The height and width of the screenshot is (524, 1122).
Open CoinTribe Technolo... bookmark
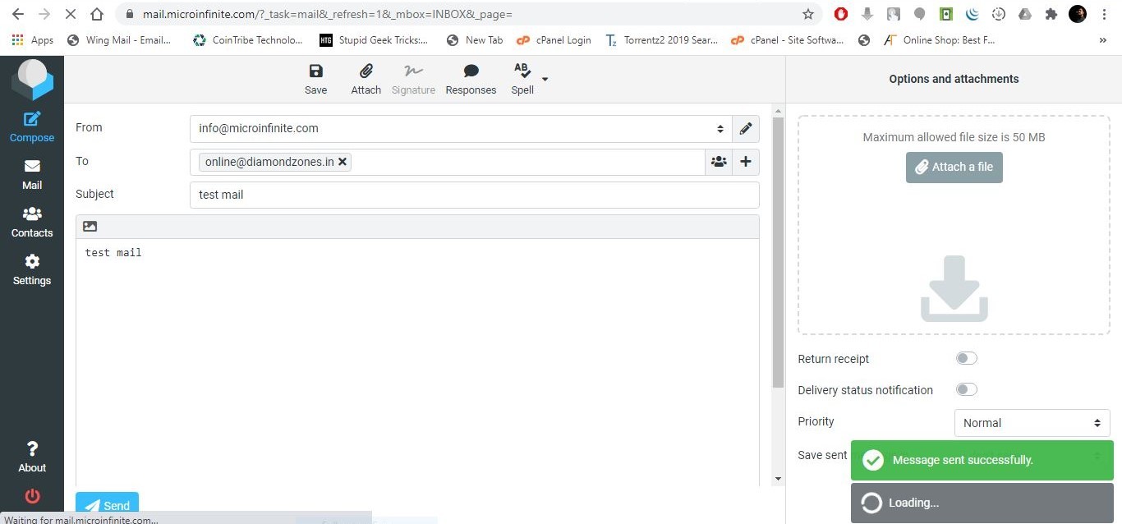point(248,39)
